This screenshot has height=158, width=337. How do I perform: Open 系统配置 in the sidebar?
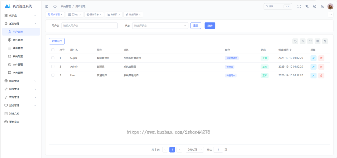point(21,56)
